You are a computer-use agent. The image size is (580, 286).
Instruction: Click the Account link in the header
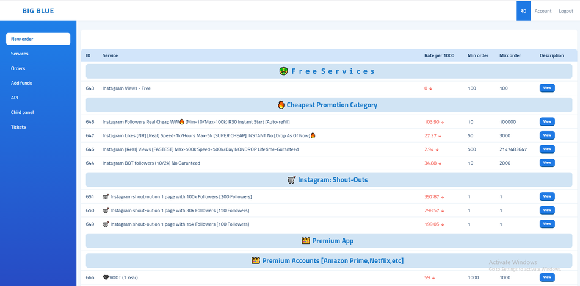click(543, 11)
